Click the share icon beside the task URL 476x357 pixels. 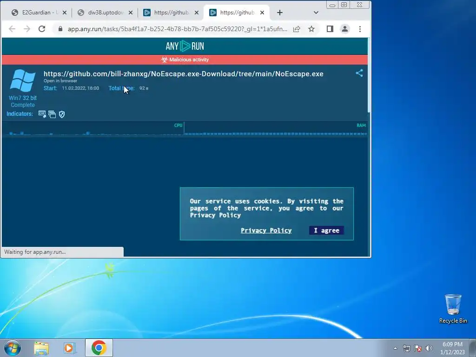[x=359, y=73]
